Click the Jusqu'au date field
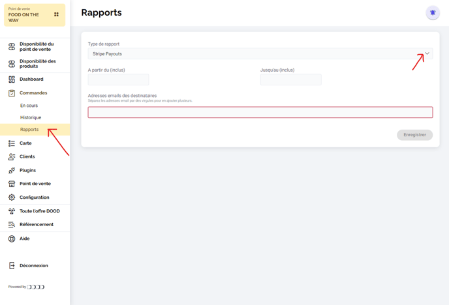449x305 pixels. tap(290, 80)
